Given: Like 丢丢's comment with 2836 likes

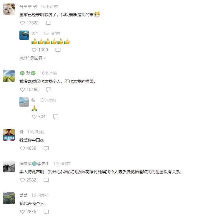Looking at the screenshot, I should click(x=22, y=212).
